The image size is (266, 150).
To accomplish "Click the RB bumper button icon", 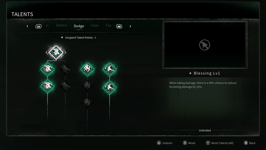I will [x=119, y=26].
